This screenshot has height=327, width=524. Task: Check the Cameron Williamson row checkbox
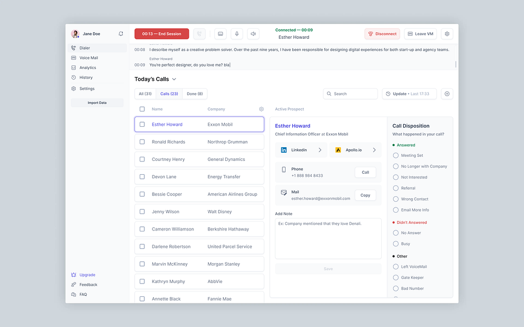pos(142,229)
